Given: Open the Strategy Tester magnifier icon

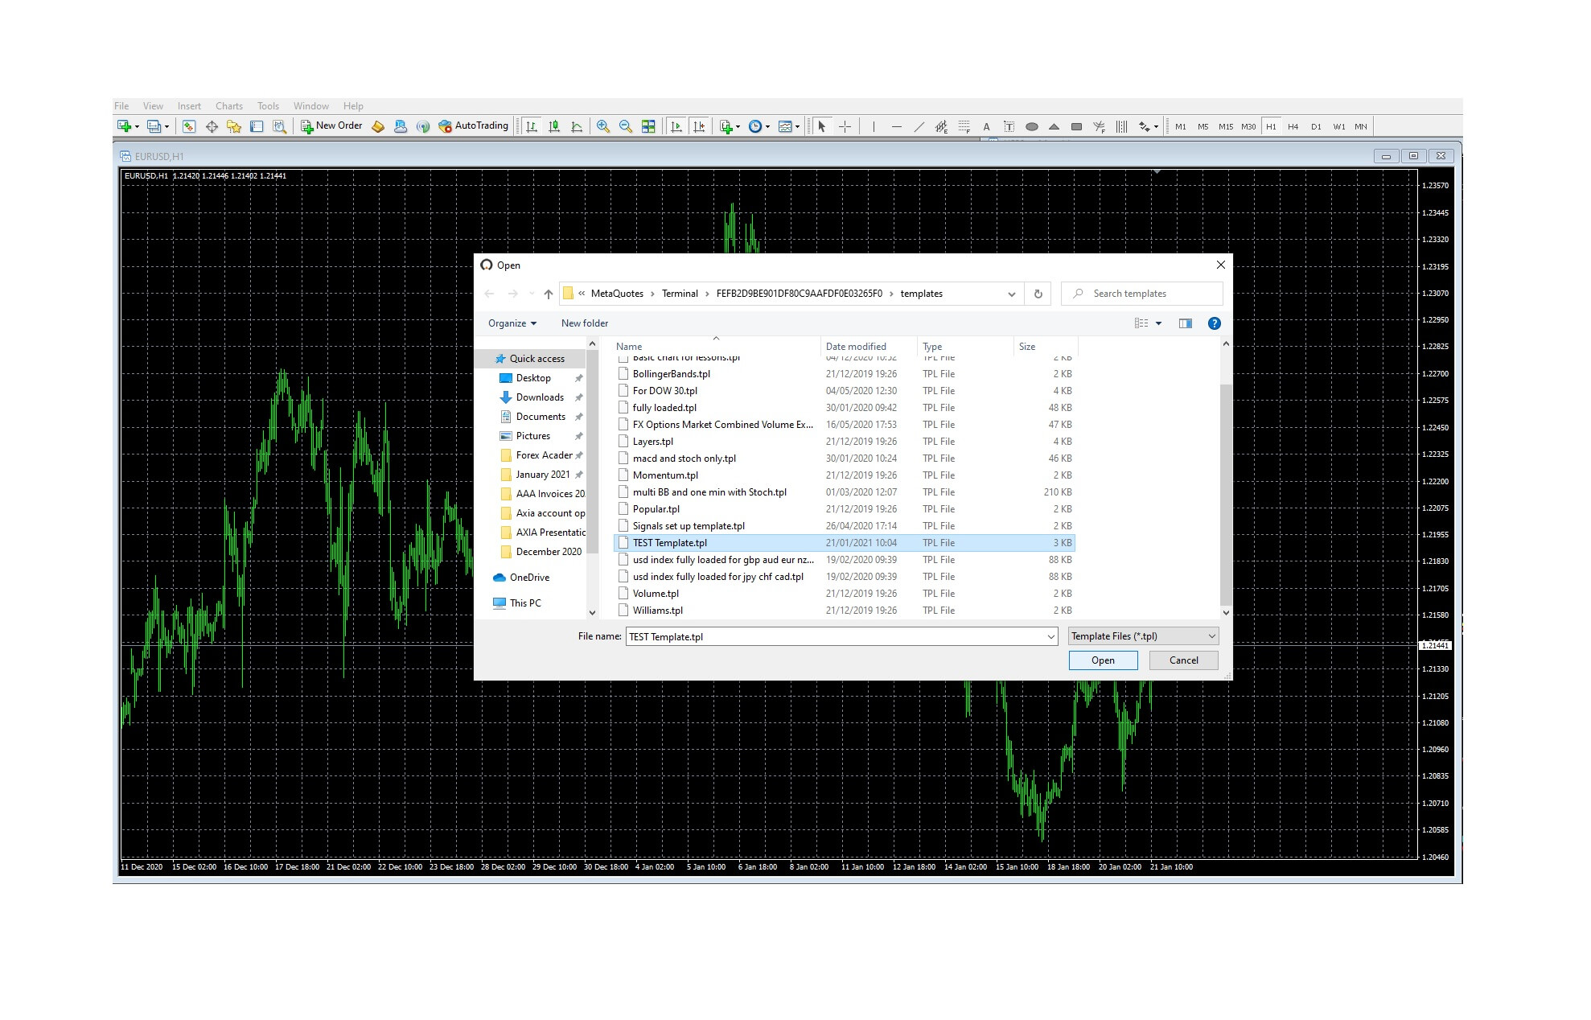Looking at the screenshot, I should click(279, 126).
